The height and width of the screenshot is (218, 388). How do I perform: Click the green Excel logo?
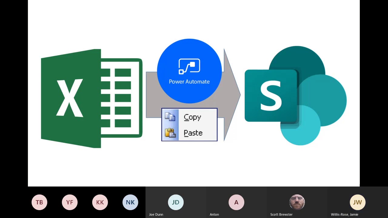(92, 98)
